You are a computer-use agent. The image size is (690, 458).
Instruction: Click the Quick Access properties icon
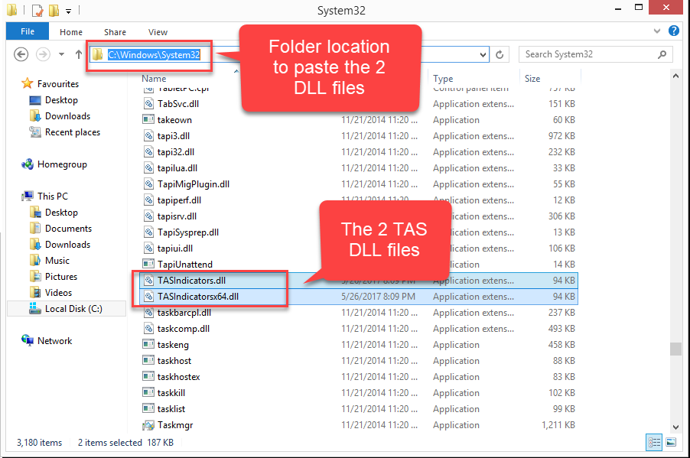tap(37, 10)
